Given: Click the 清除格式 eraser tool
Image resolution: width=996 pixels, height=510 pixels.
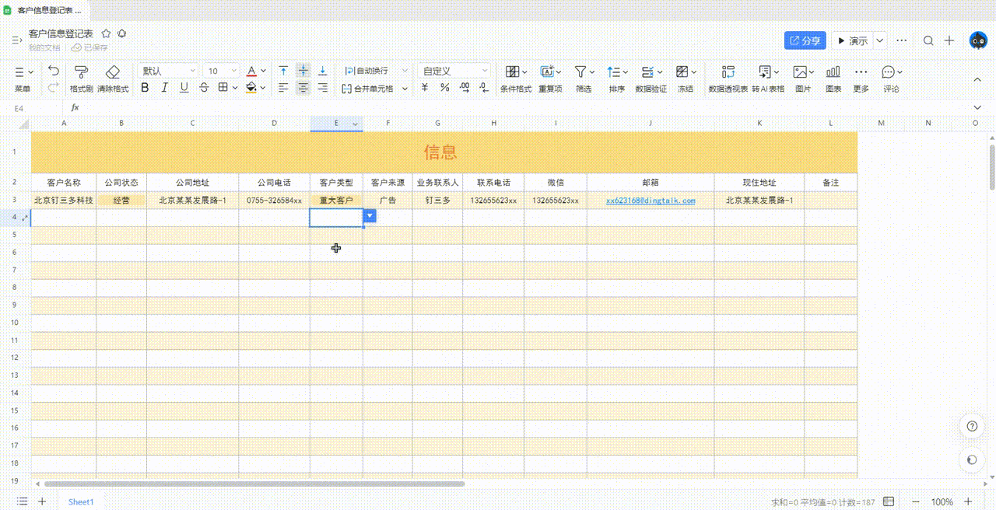Looking at the screenshot, I should [113, 79].
